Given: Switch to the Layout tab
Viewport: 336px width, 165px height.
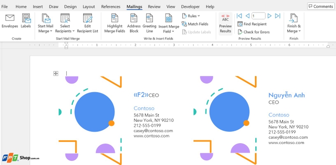Looking at the screenshot, I should pos(89,7).
